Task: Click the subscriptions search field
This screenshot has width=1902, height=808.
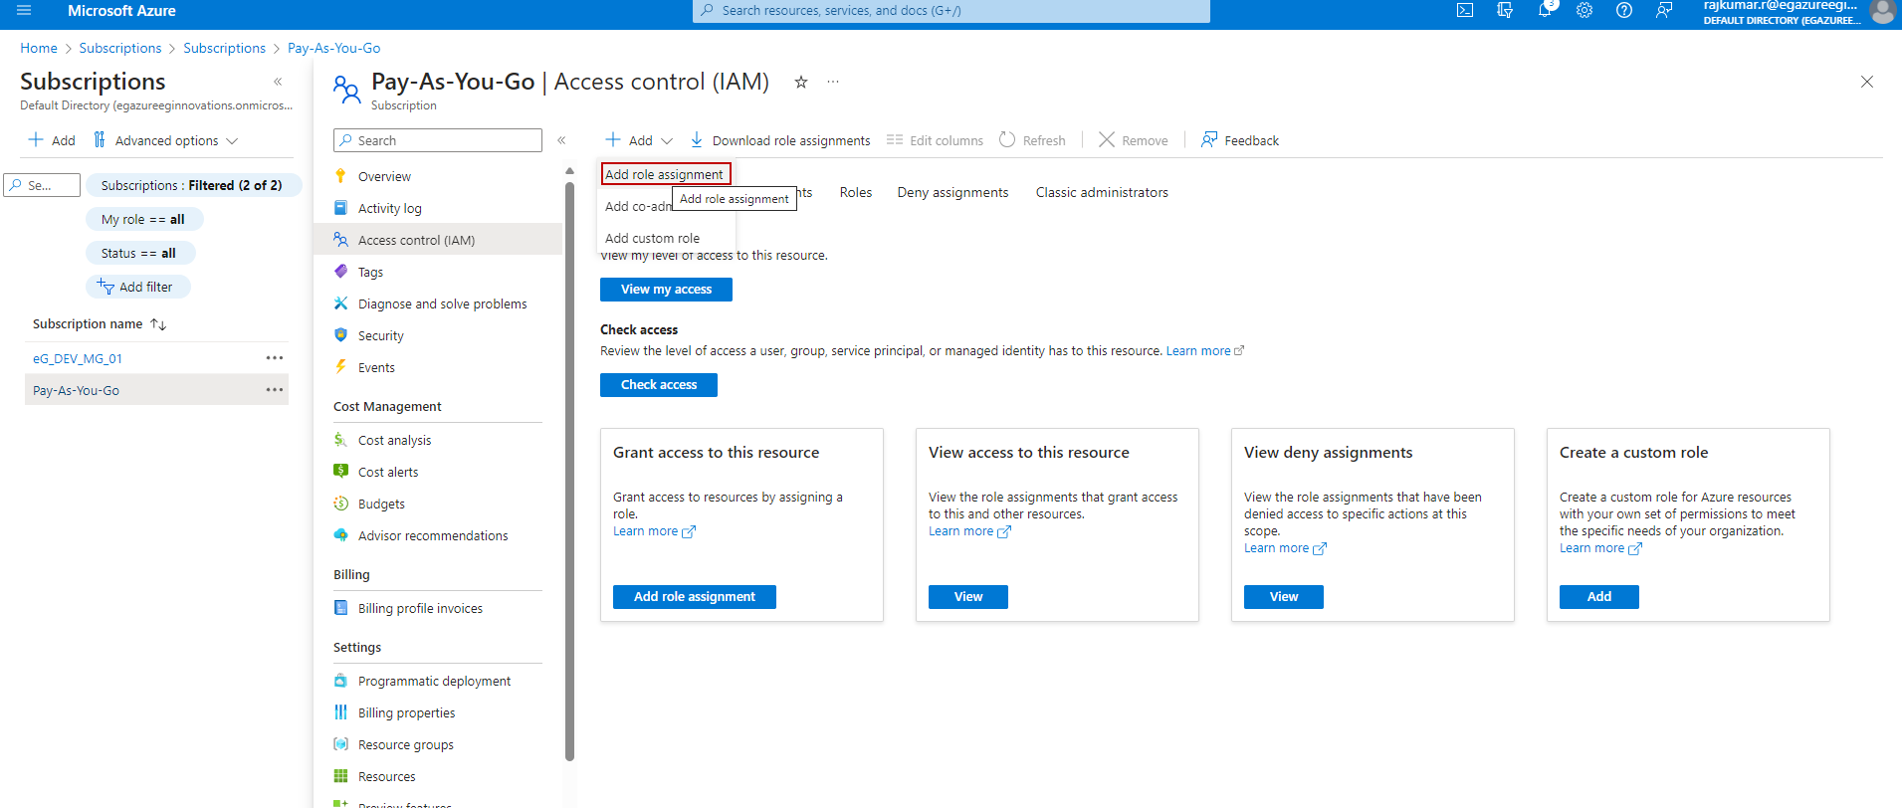Action: coord(42,185)
